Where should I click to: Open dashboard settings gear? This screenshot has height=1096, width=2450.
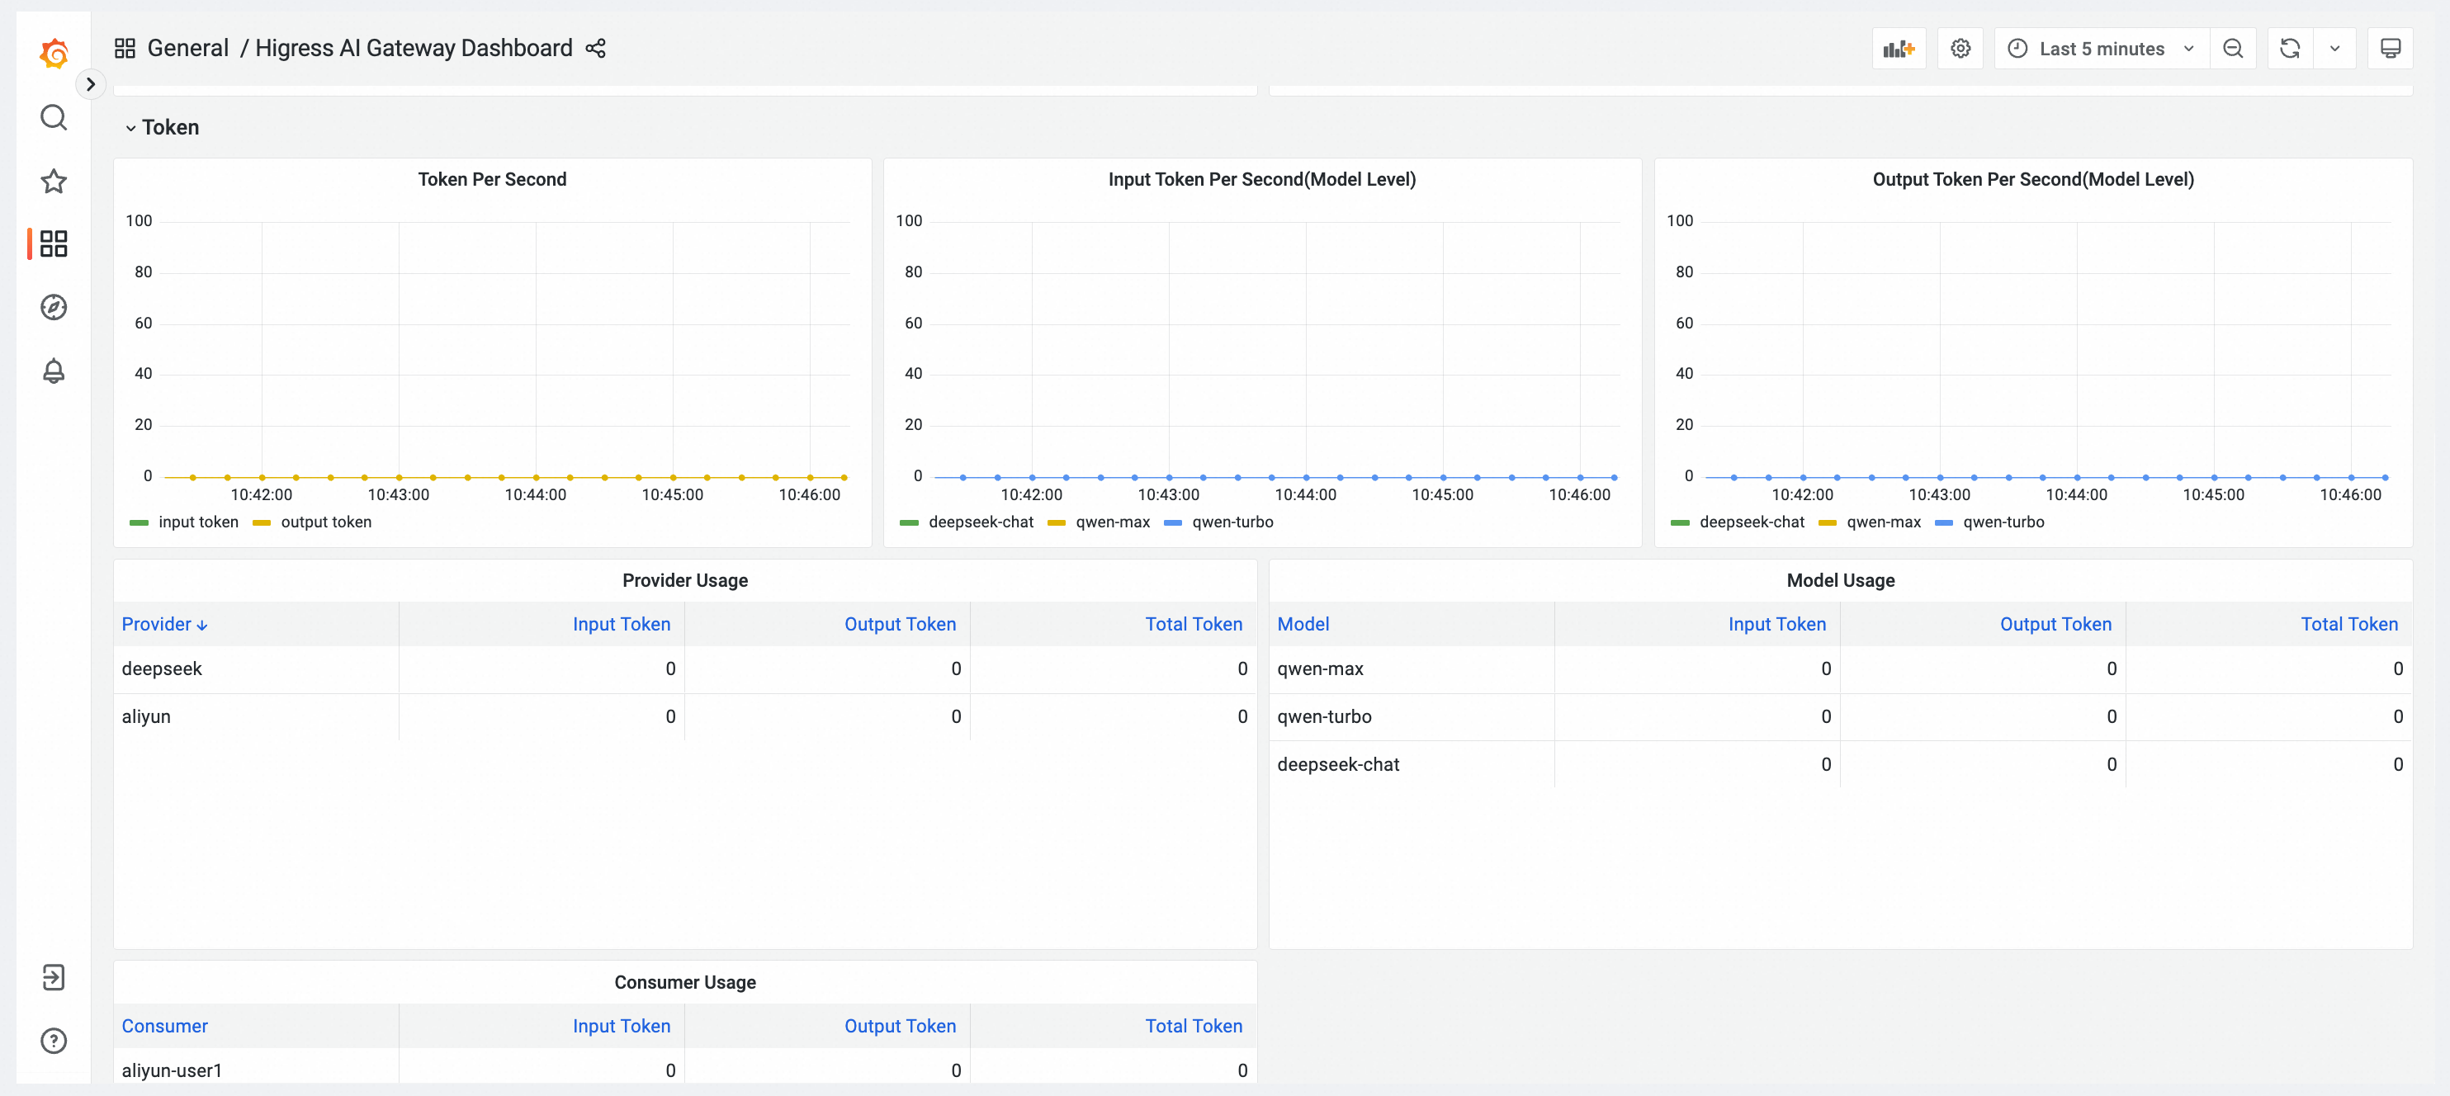1960,49
